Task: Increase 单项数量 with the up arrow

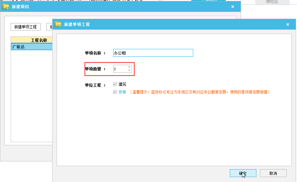Action: point(129,67)
